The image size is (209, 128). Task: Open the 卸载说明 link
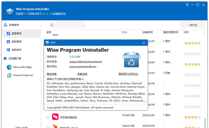pos(82,74)
